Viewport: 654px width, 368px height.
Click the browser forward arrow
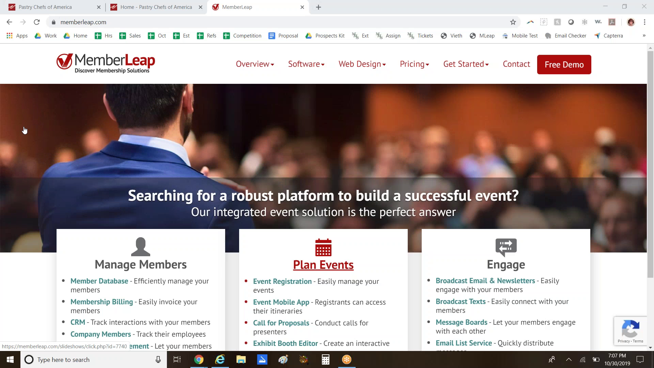point(23,22)
